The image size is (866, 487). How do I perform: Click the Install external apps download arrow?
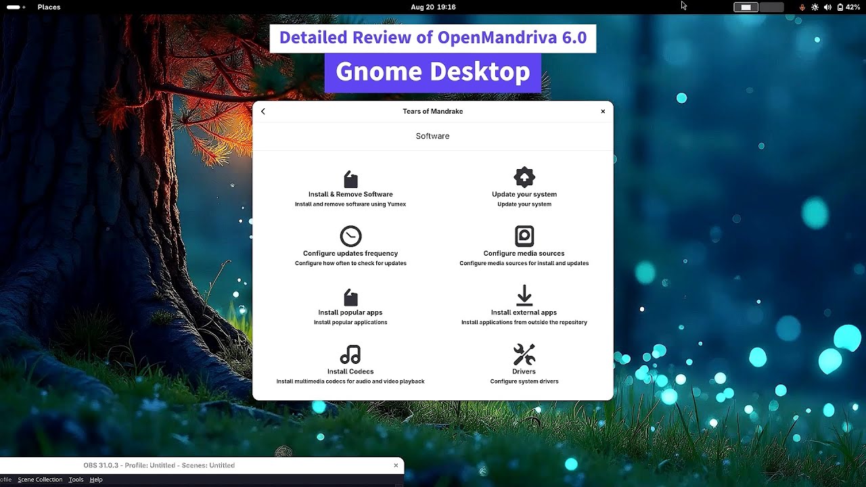click(524, 296)
